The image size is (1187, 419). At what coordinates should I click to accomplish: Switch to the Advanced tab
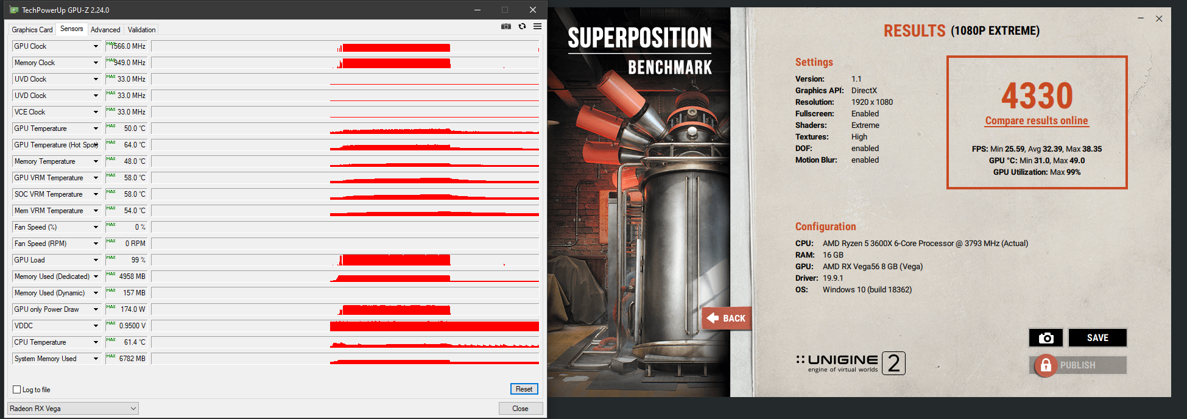(x=105, y=30)
